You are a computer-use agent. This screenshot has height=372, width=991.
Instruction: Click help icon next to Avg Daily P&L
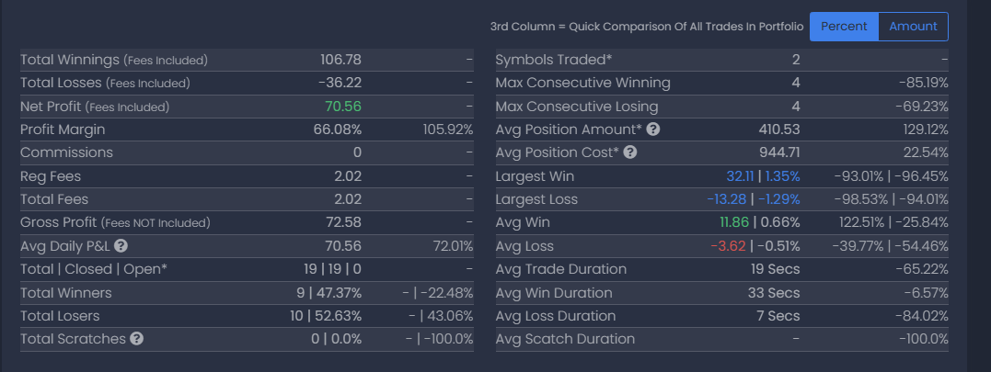point(121,245)
